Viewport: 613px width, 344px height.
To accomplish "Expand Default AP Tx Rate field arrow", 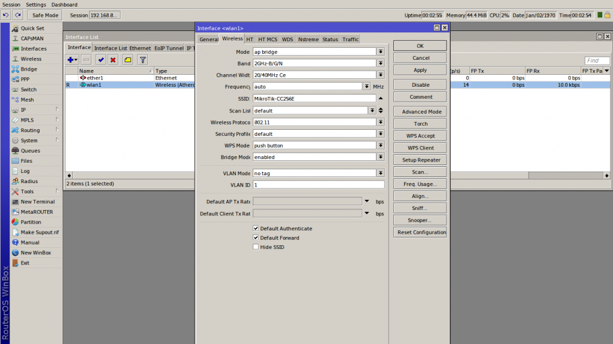I will click(367, 202).
